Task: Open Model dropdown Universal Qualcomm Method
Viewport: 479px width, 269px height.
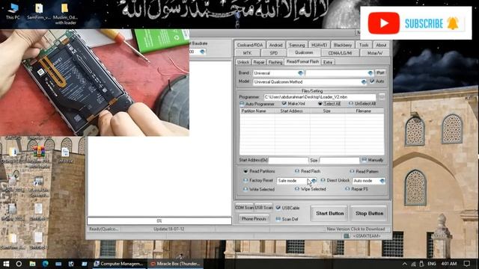Action: click(x=310, y=82)
